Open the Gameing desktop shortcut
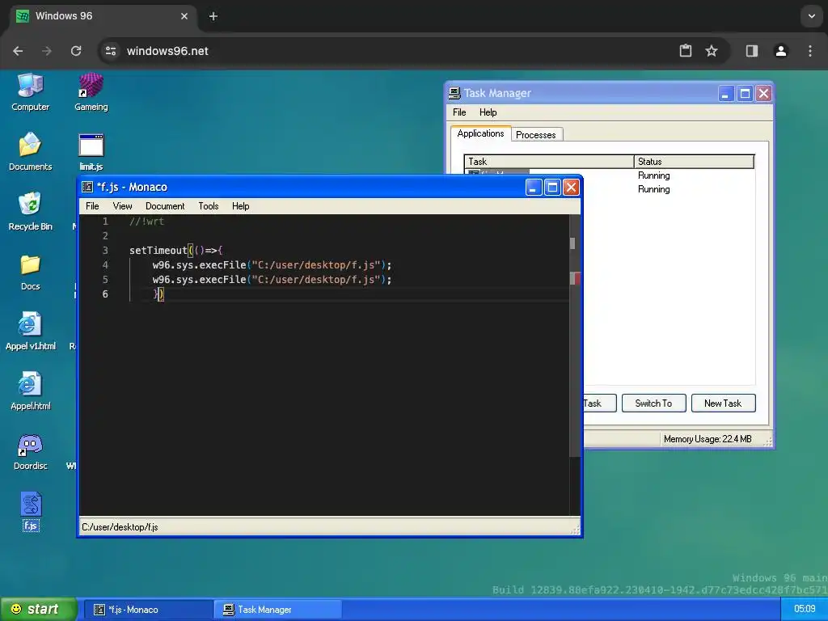 [x=91, y=92]
